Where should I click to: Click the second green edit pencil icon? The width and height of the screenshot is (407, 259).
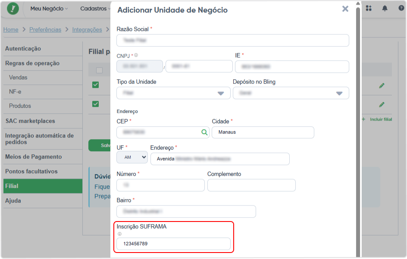(382, 105)
